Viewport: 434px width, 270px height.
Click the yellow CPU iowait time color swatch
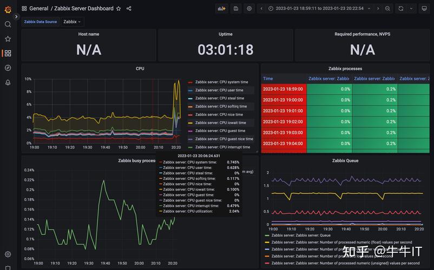pyautogui.click(x=190, y=123)
